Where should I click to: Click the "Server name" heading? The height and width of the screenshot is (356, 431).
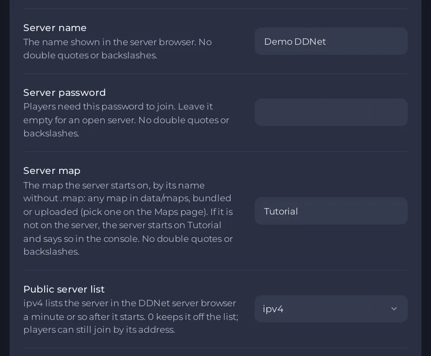click(55, 28)
